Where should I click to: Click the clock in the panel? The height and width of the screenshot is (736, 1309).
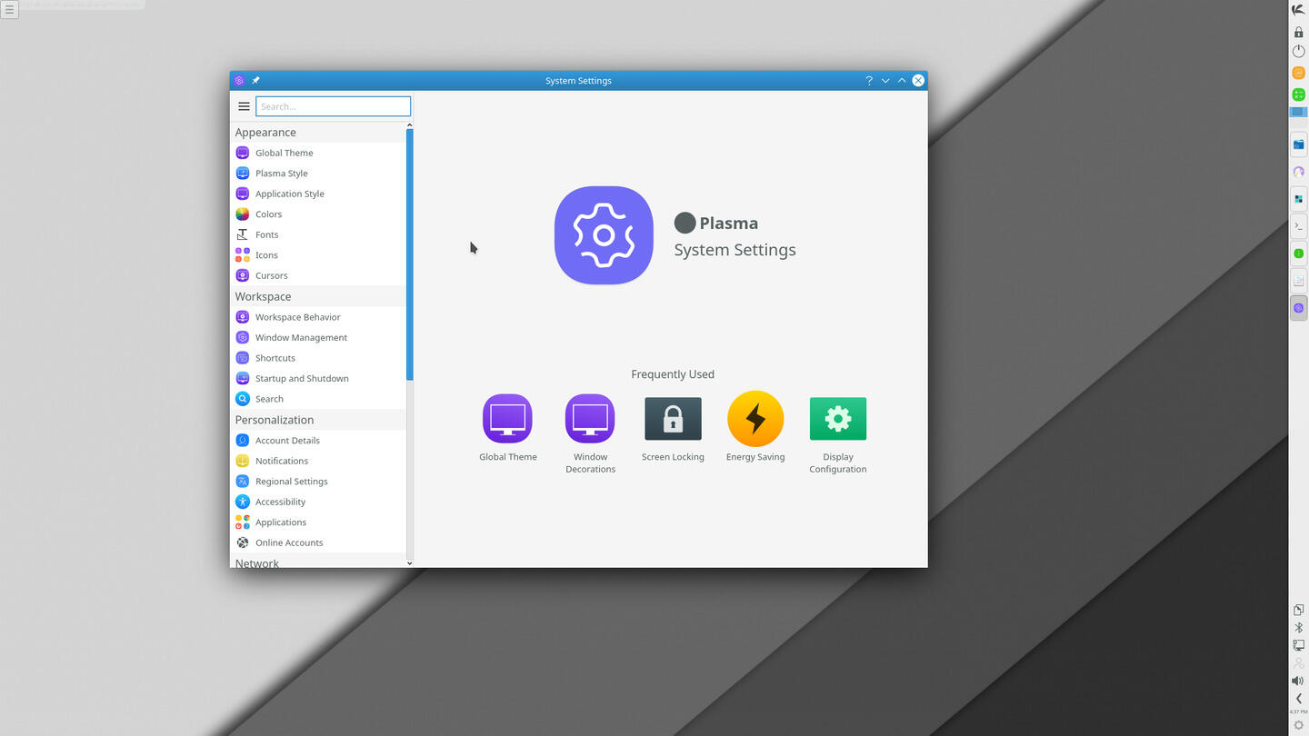click(x=1298, y=711)
